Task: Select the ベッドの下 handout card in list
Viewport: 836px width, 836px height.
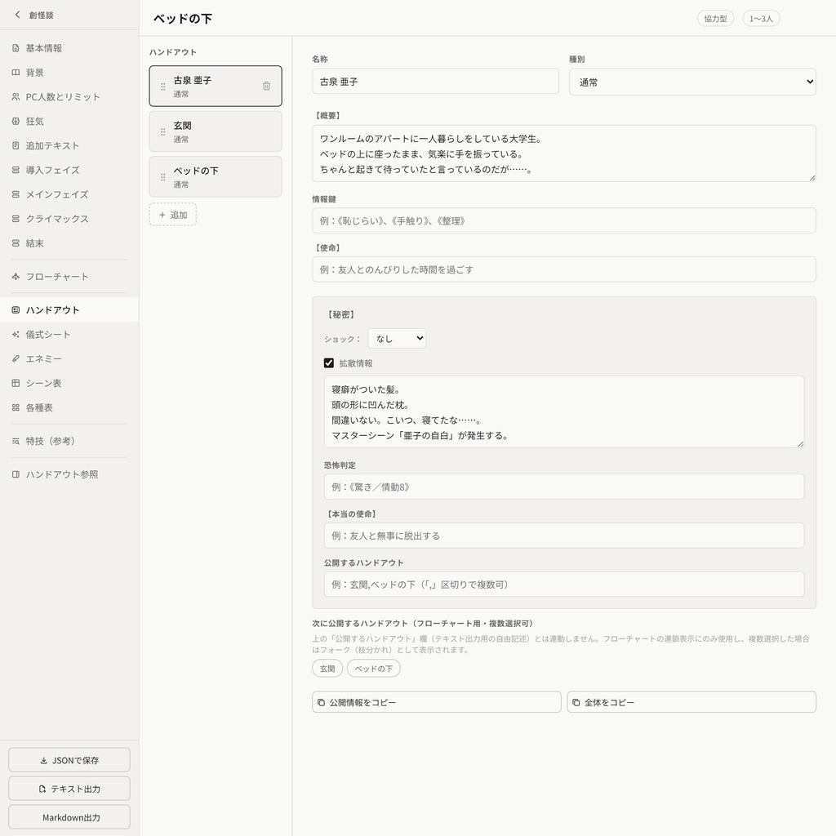Action: click(x=216, y=177)
